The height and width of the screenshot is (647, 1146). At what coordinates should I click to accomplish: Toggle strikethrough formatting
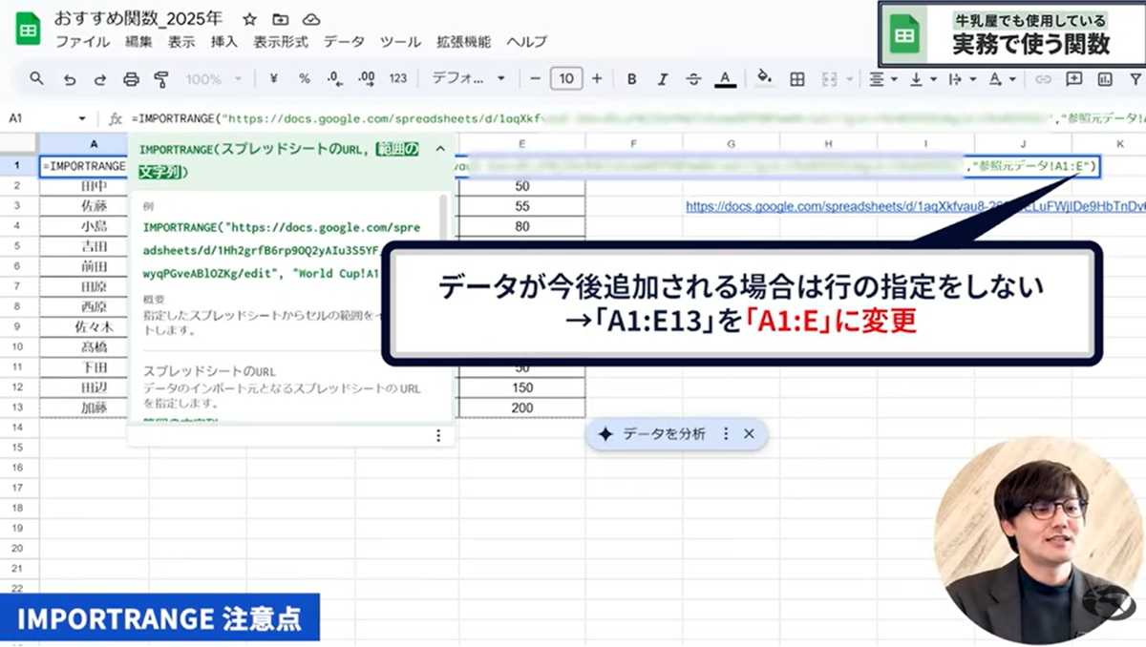(693, 79)
